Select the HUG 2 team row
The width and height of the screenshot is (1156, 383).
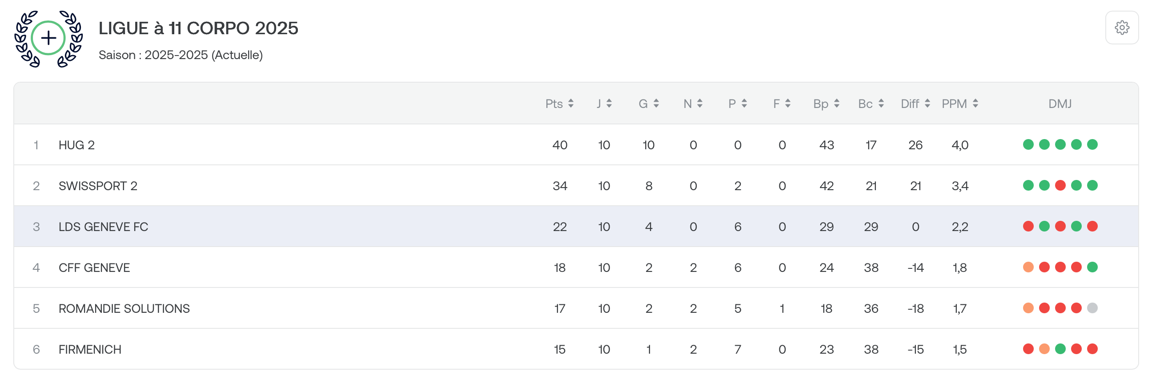pyautogui.click(x=576, y=145)
